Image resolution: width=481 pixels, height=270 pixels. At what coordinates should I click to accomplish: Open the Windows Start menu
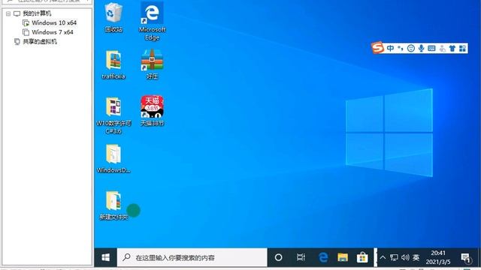coord(105,257)
